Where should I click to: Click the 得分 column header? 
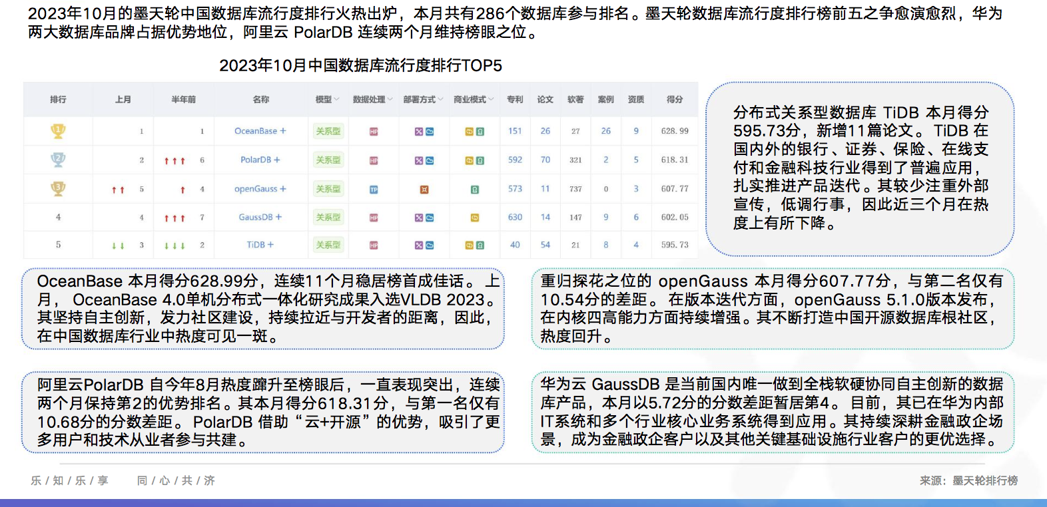pos(675,99)
